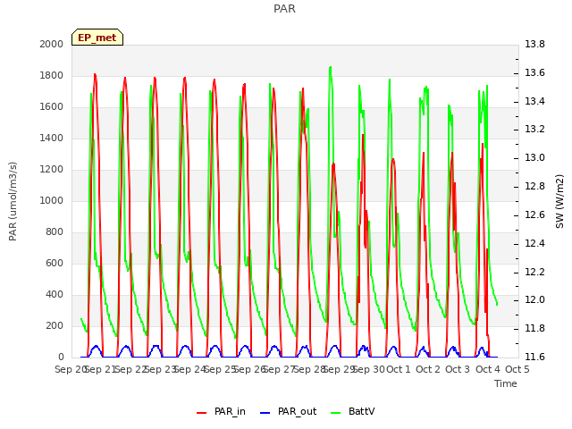The width and height of the screenshot is (572, 429).
Task: Click the Oct 3 date tick
Action: [x=458, y=369]
